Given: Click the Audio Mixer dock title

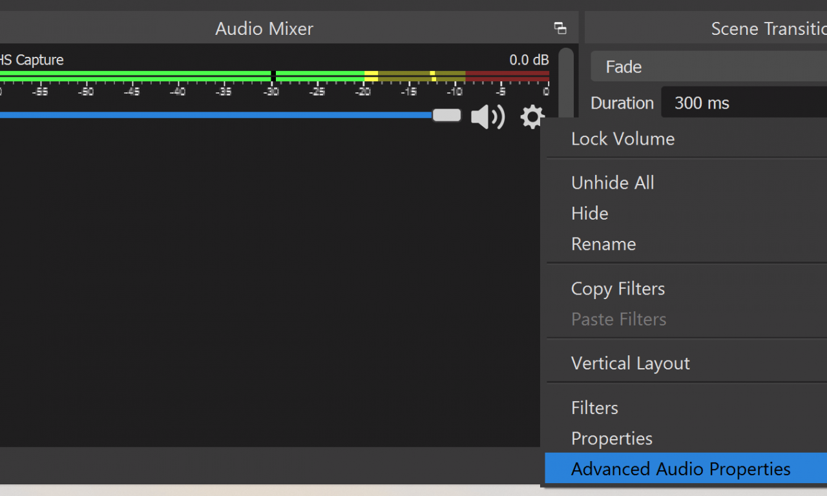Looking at the screenshot, I should pos(264,29).
